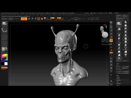131x98 pixels.
Task: Open the Alpha menu in the menu bar
Action: coord(2,15)
